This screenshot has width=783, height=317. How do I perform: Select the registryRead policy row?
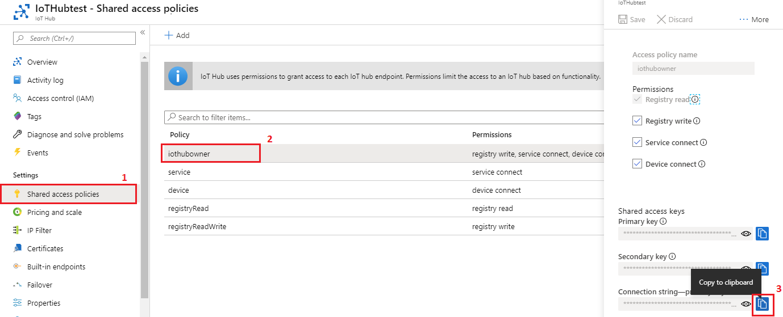(x=384, y=208)
